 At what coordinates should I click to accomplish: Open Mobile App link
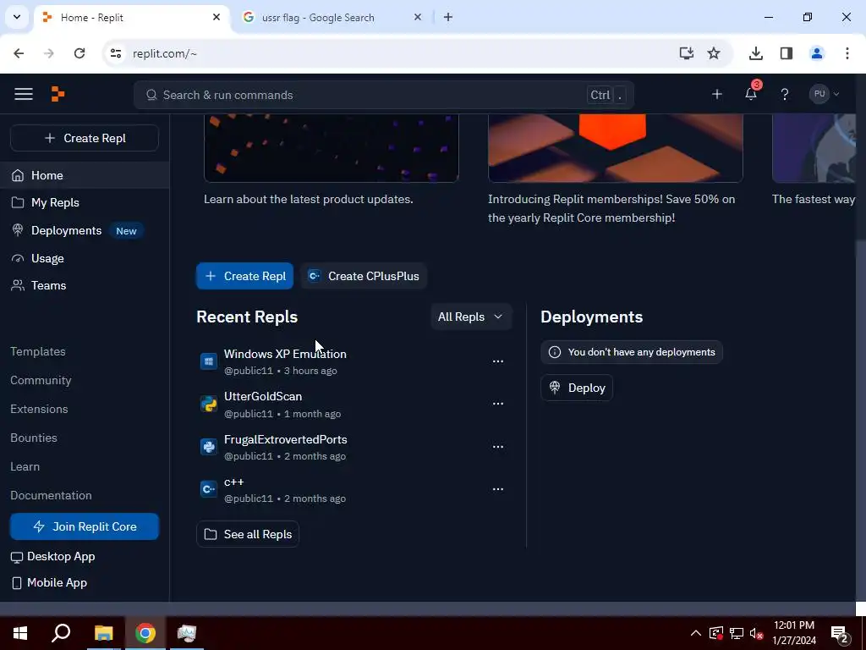[49, 582]
